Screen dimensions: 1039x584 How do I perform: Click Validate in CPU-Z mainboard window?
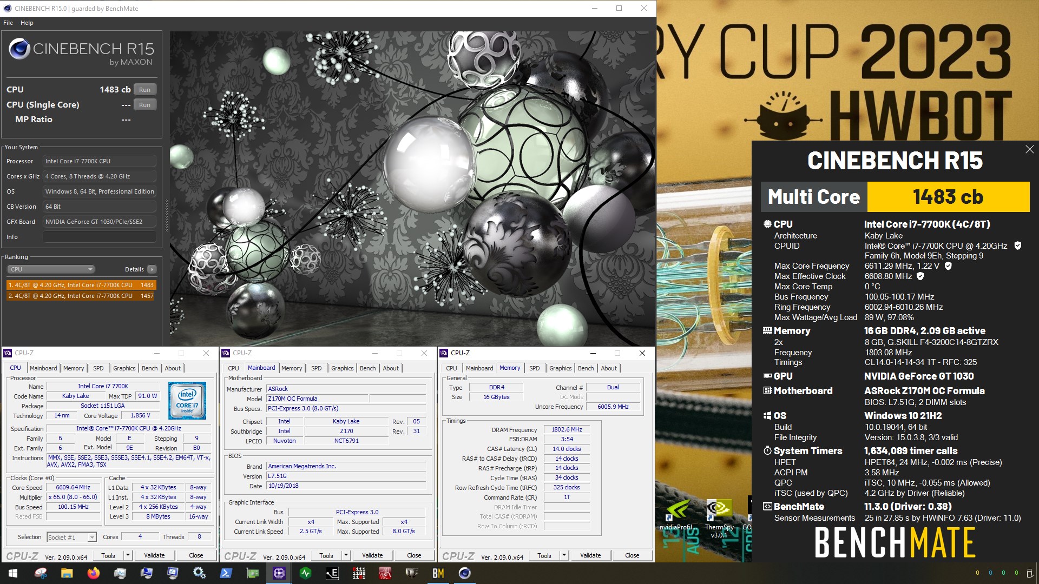pyautogui.click(x=372, y=555)
